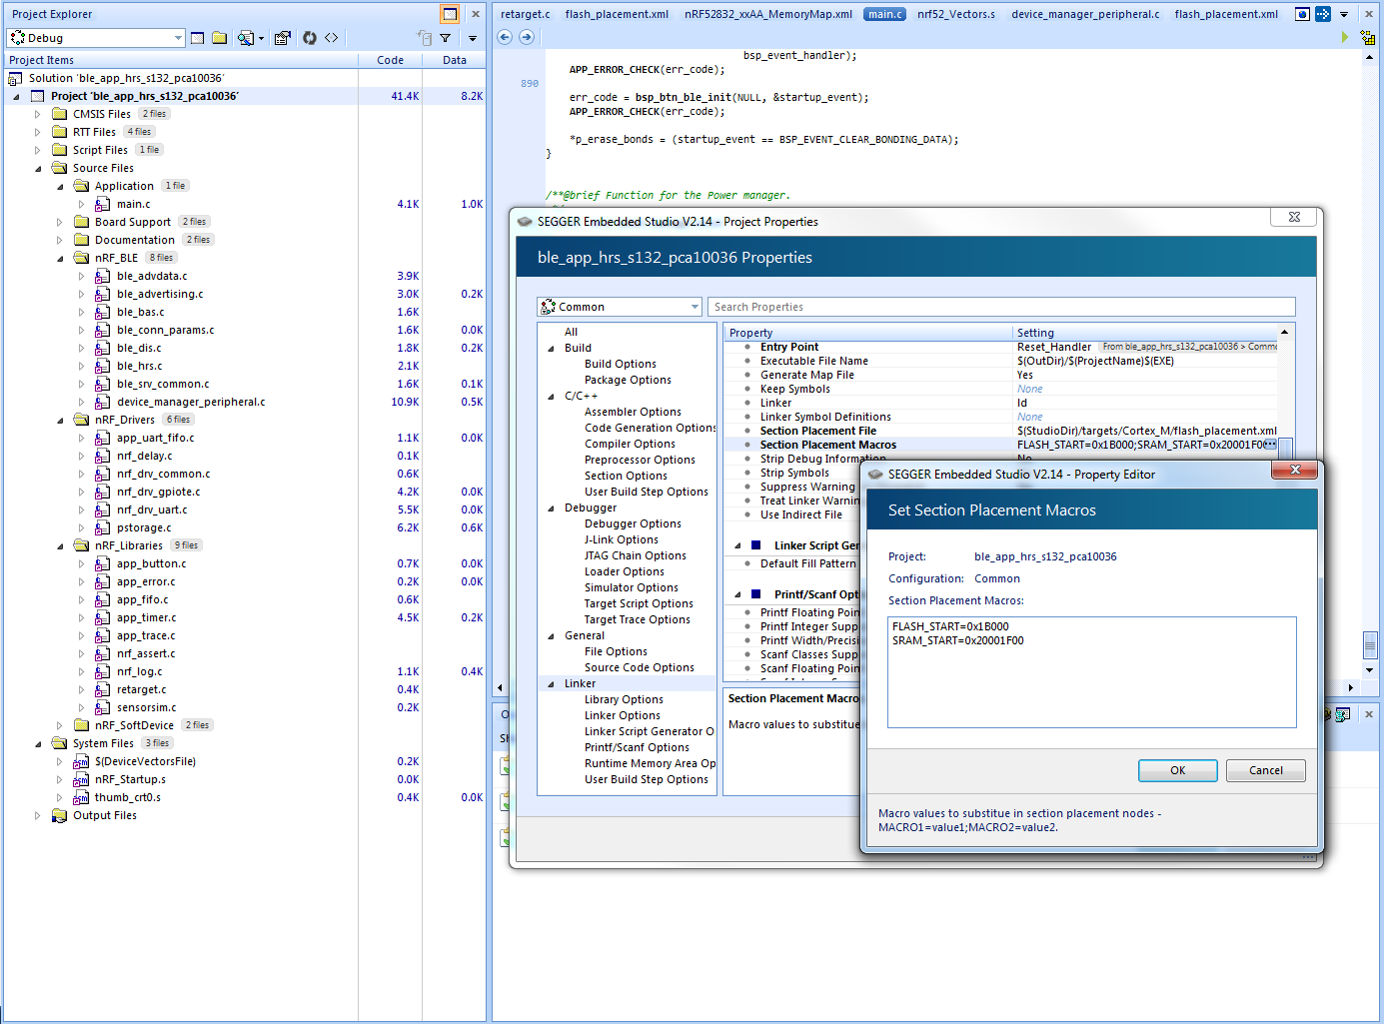The image size is (1384, 1024).
Task: Click the blue dotted-arrow icon in editor tab bar
Action: (x=1323, y=14)
